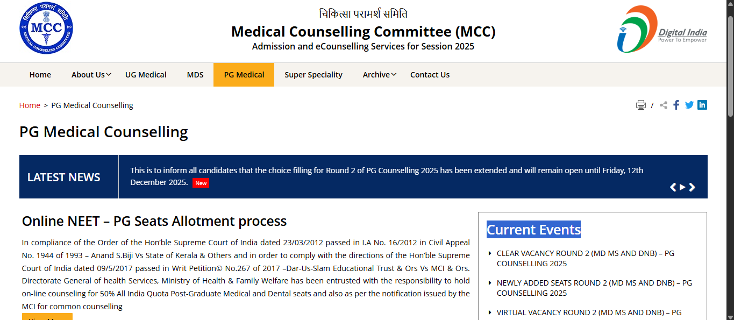734x320 pixels.
Task: Show previous latest news item
Action: [x=673, y=187]
